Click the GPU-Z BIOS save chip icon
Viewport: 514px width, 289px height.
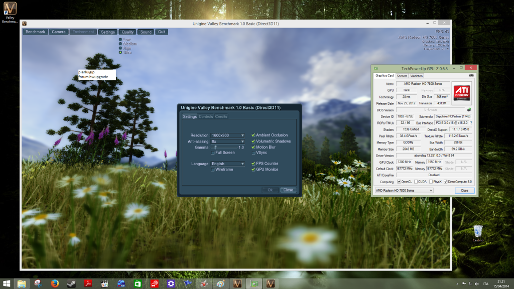coord(469,109)
